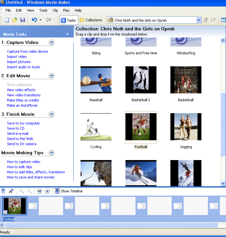Open the File menu
Screen dimensions: 226x237
point(8,10)
